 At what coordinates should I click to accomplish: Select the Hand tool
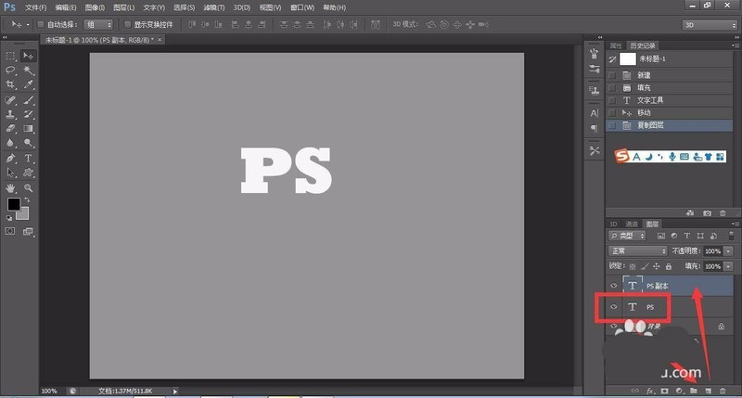pyautogui.click(x=11, y=187)
